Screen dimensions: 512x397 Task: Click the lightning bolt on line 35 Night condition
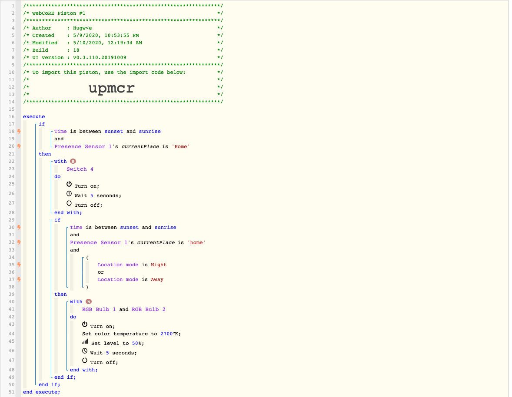[x=19, y=265]
